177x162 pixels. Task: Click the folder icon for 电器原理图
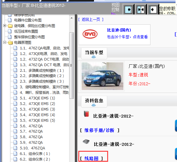[10, 42]
